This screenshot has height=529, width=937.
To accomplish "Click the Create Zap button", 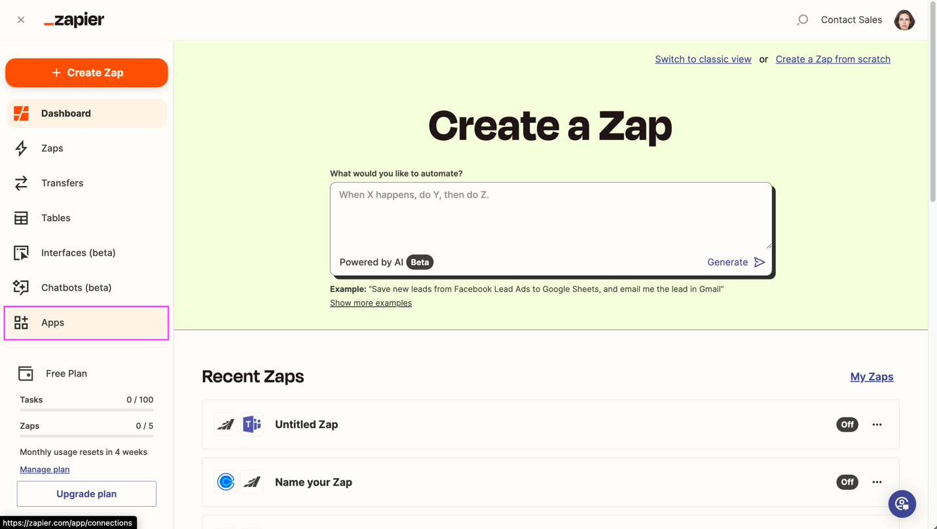I will [86, 73].
